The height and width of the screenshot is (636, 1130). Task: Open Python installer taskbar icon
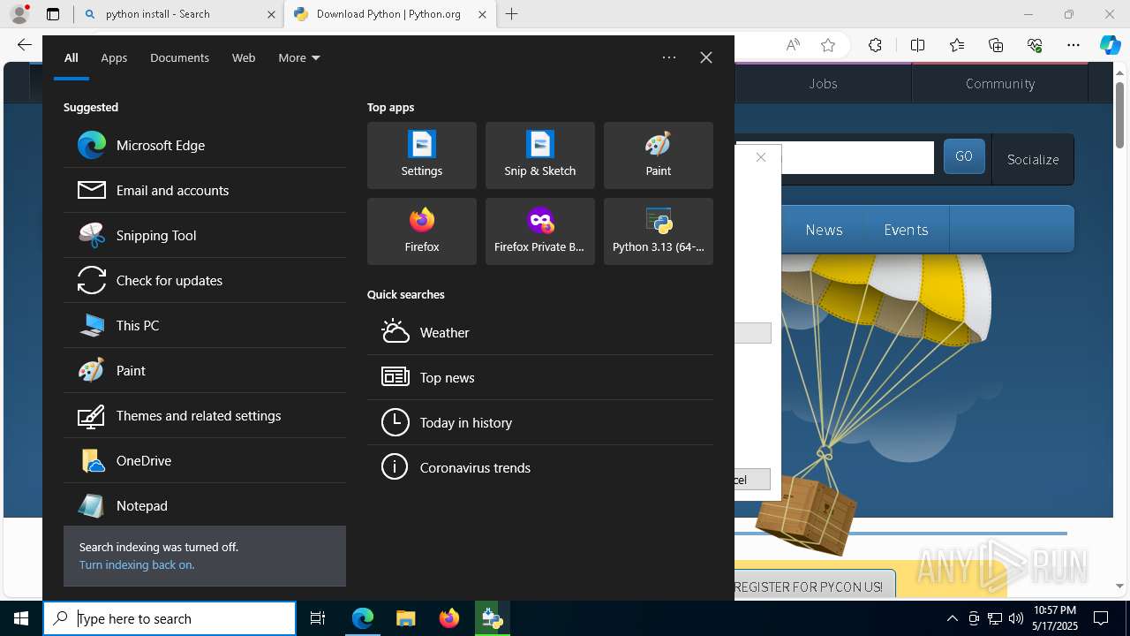(x=492, y=618)
